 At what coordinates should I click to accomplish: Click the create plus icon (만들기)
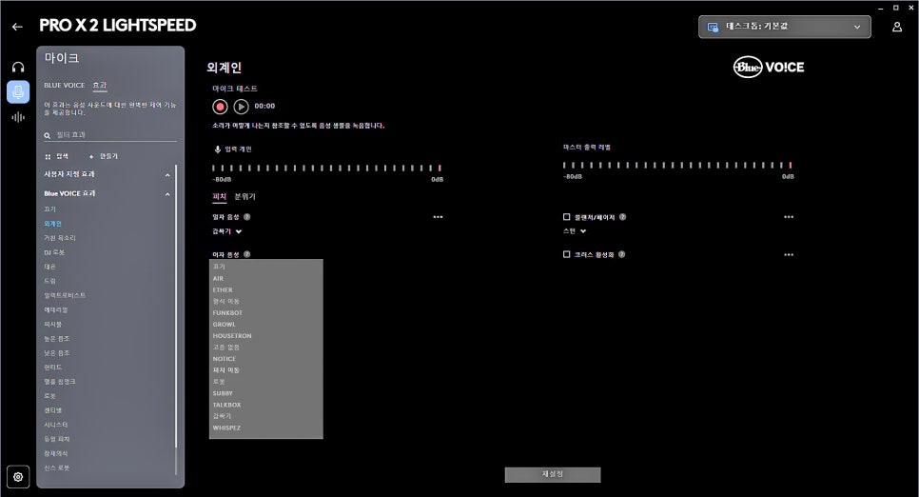(x=91, y=157)
